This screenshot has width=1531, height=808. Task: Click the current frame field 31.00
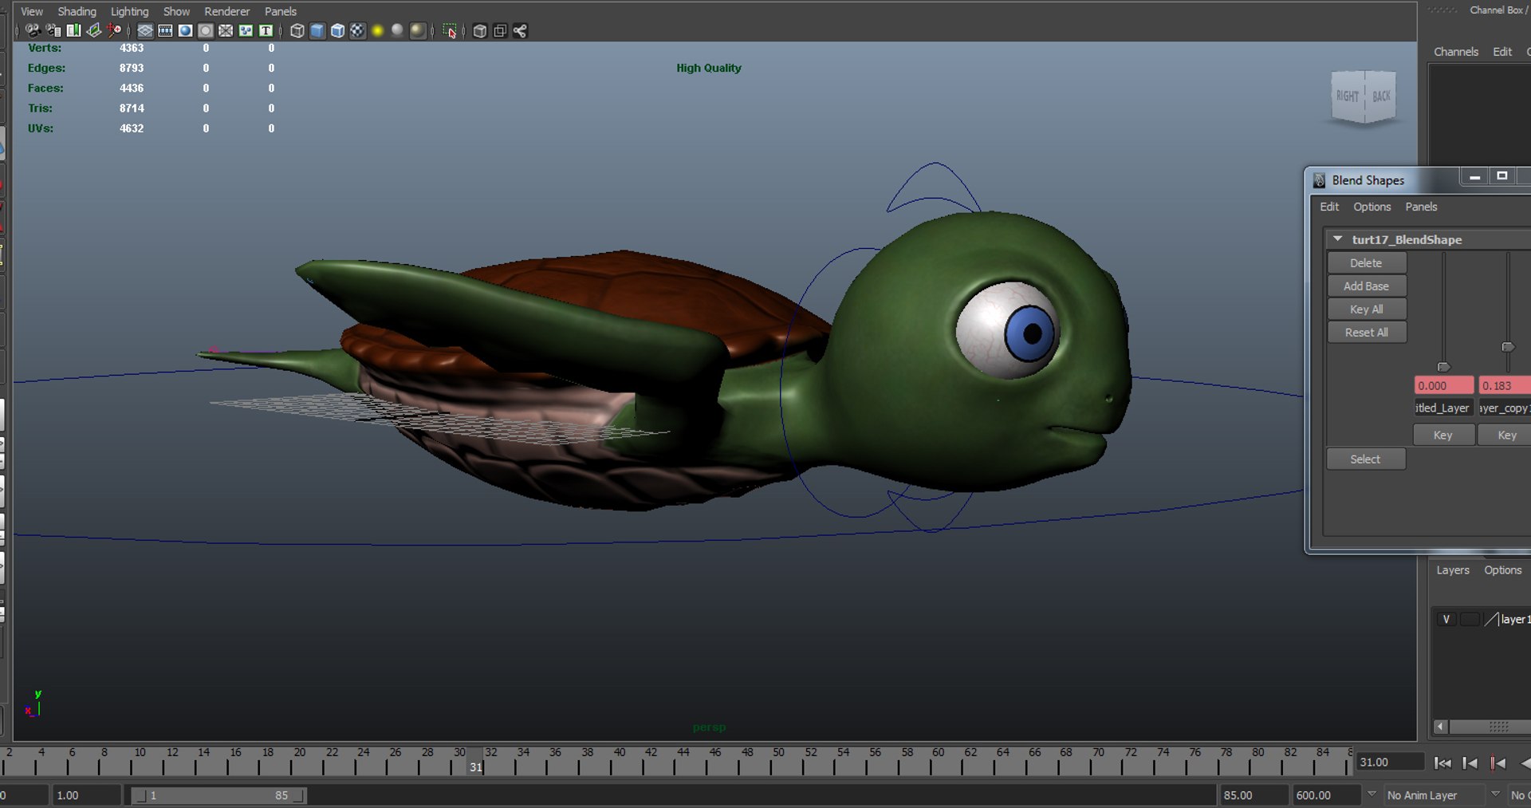coord(1390,763)
